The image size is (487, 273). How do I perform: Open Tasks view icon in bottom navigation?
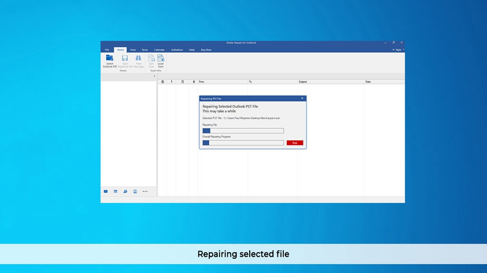(x=135, y=191)
